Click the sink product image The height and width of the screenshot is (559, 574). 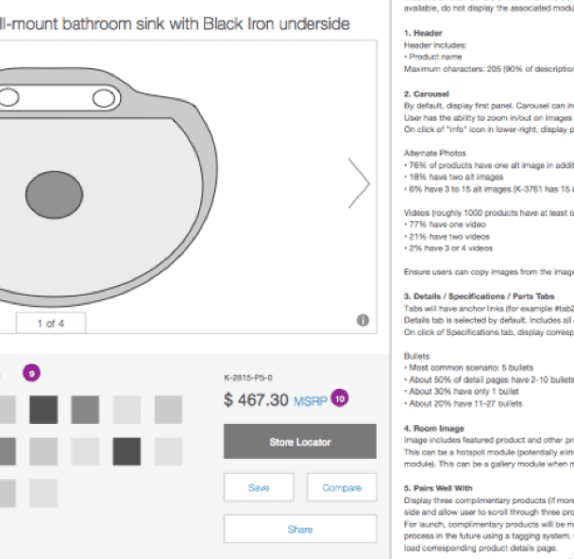point(106,187)
